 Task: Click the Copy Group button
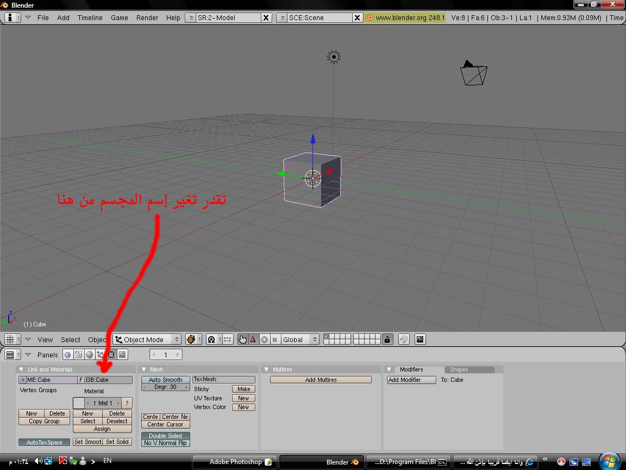click(45, 421)
